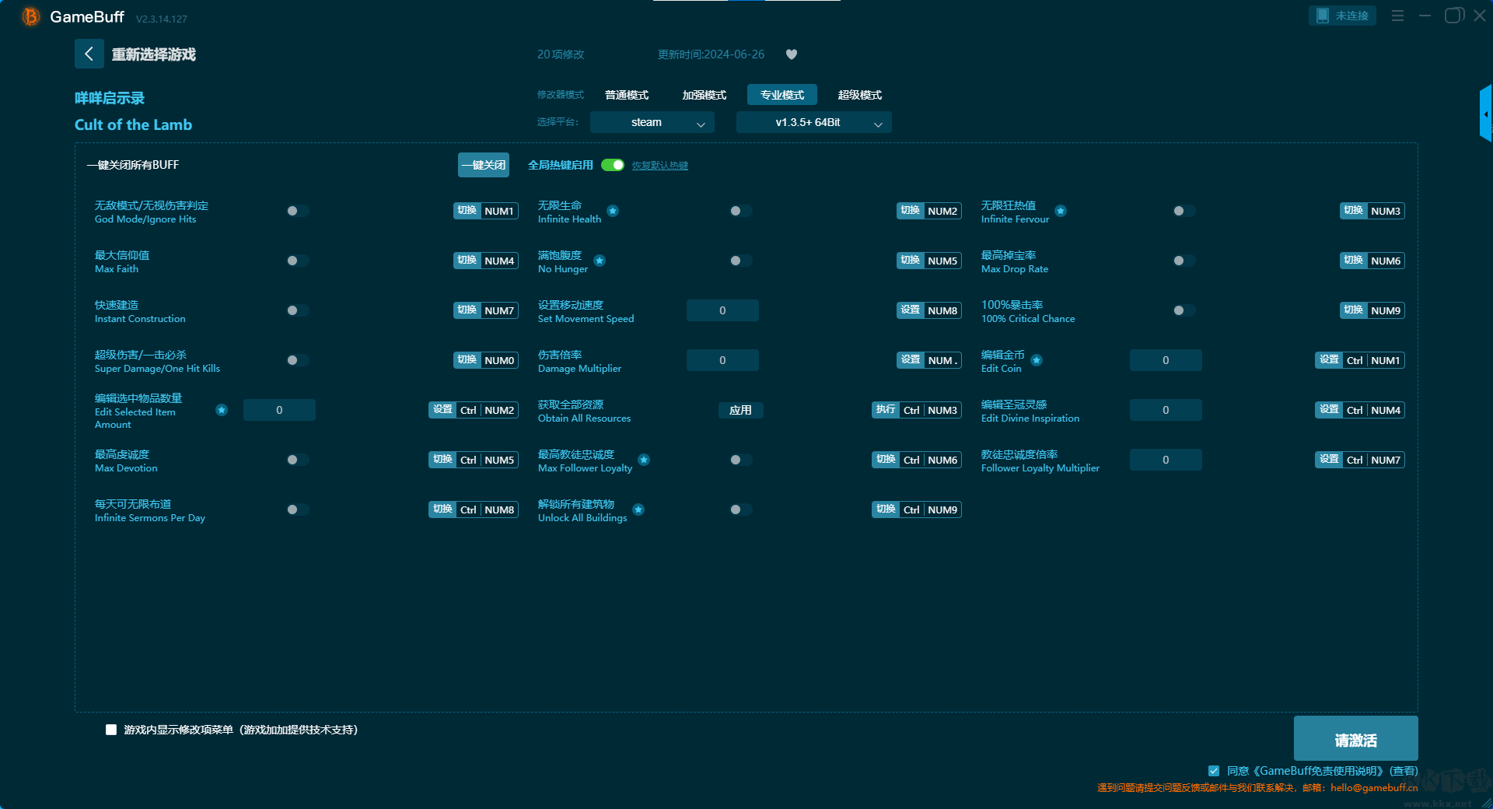This screenshot has width=1493, height=809.
Task: Click the GameBuff logo icon
Action: point(30,16)
